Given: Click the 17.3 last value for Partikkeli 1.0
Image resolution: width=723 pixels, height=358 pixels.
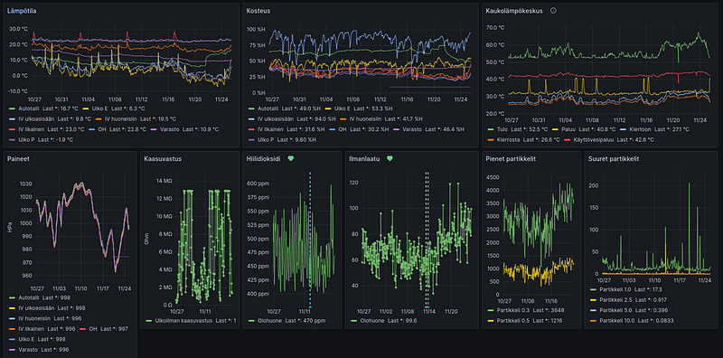Looking at the screenshot, I should (658, 289).
